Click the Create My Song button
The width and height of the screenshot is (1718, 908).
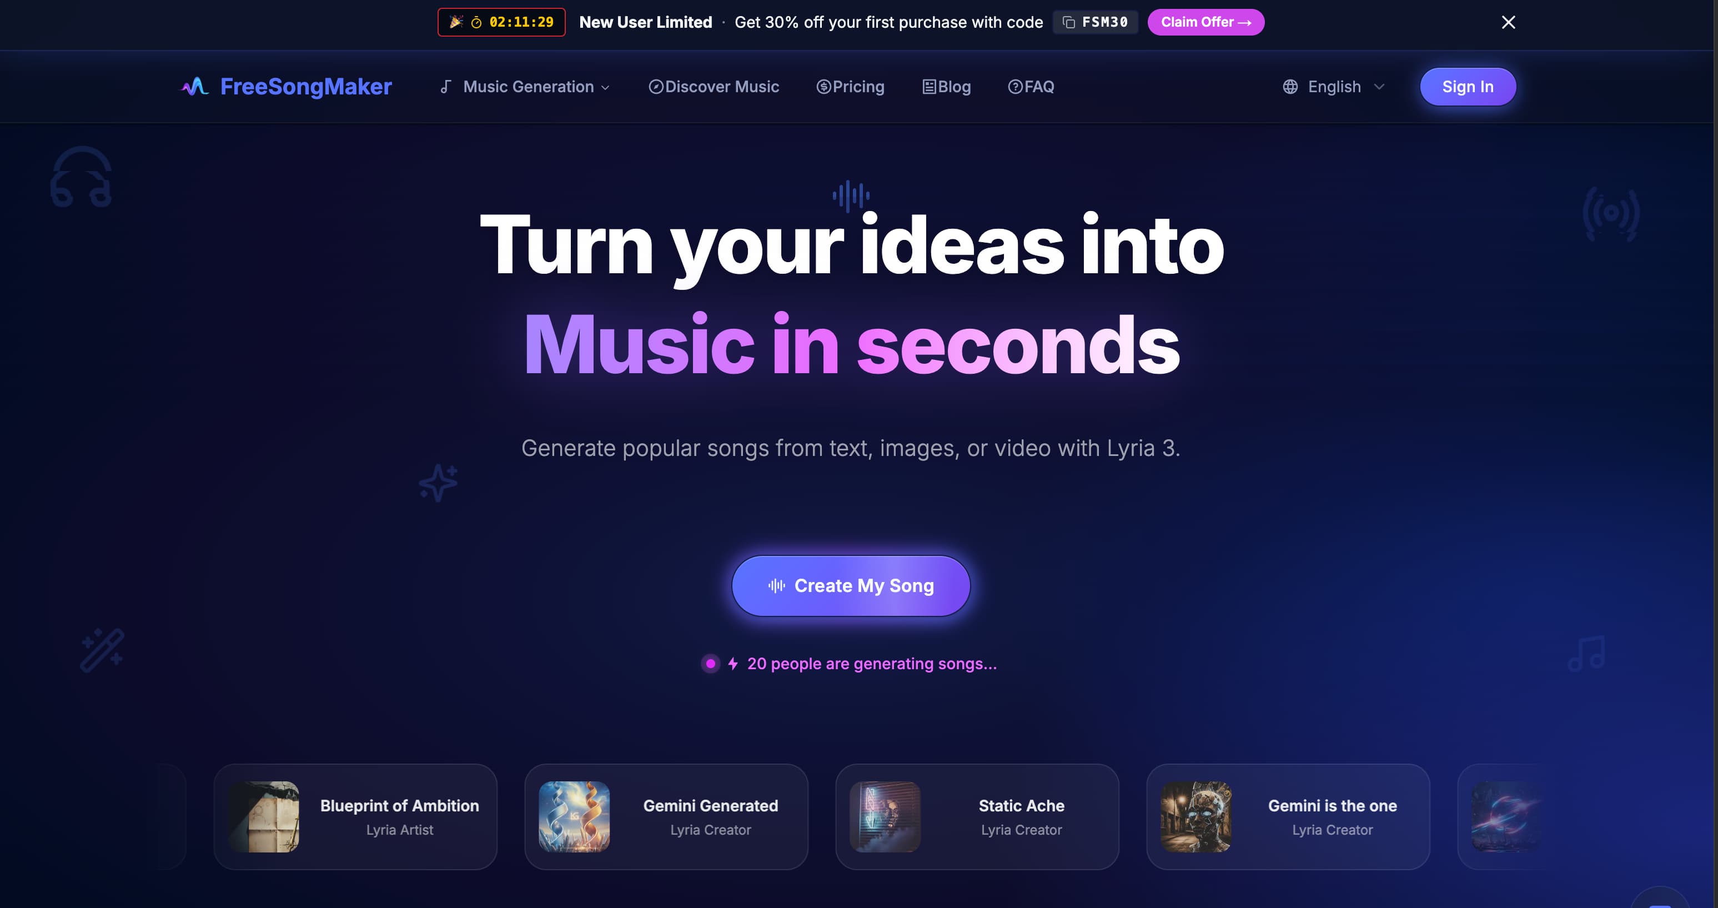(x=850, y=586)
